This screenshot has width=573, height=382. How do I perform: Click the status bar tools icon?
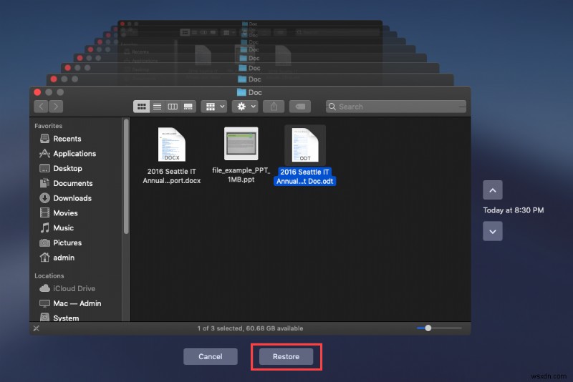(x=37, y=328)
